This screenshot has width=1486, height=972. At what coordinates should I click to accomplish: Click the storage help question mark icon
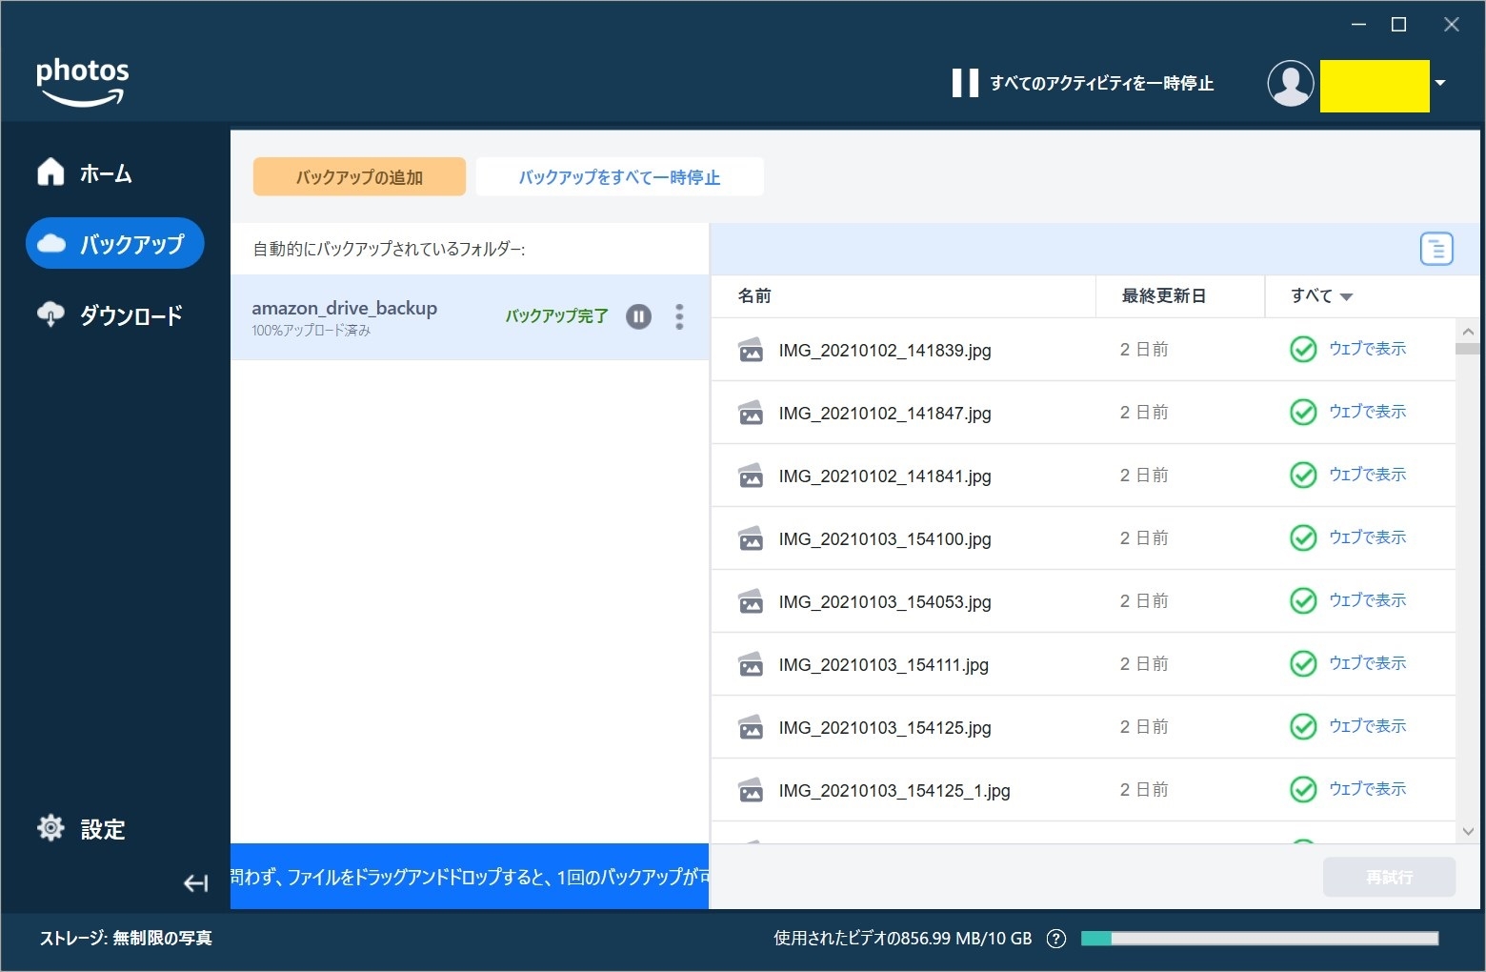tap(1055, 939)
